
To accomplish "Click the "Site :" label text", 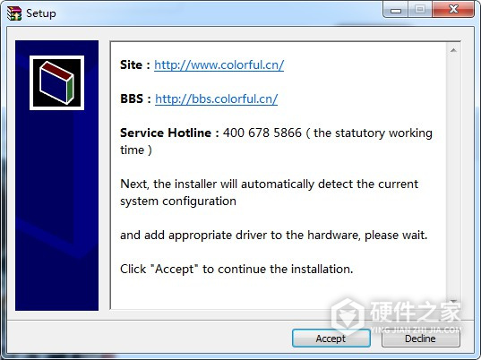I will point(135,65).
